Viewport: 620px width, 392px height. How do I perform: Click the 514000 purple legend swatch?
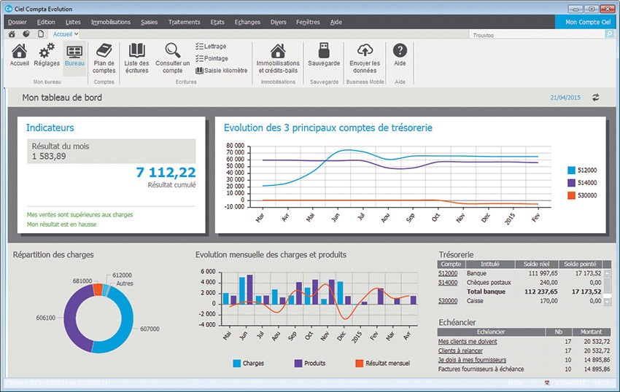point(571,183)
